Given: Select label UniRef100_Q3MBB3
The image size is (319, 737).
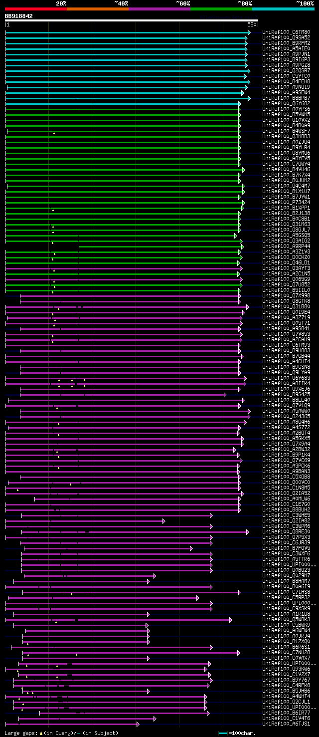Looking at the screenshot, I should (286, 137).
